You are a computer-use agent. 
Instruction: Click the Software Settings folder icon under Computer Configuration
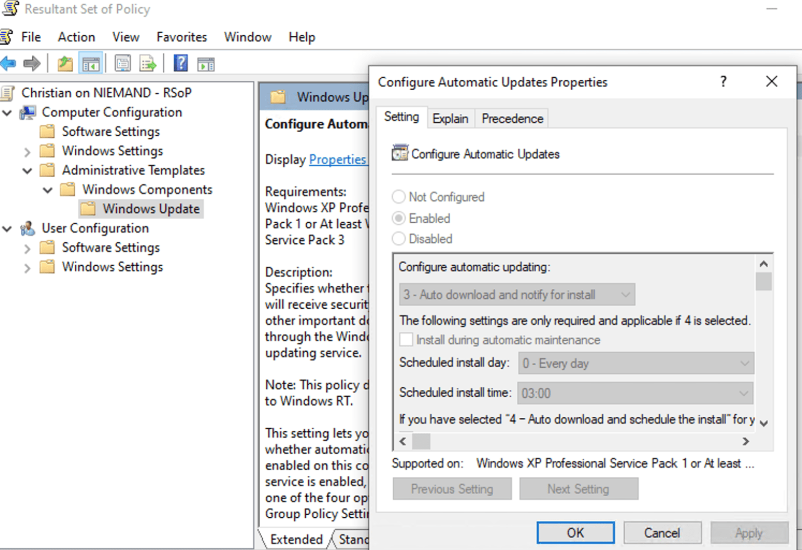[x=47, y=132]
